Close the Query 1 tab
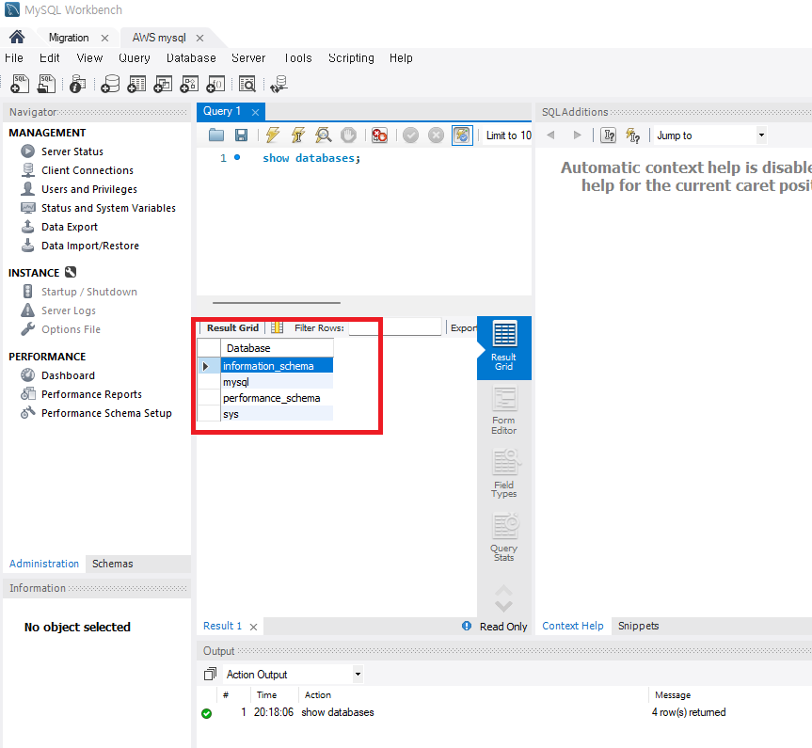 click(x=255, y=112)
